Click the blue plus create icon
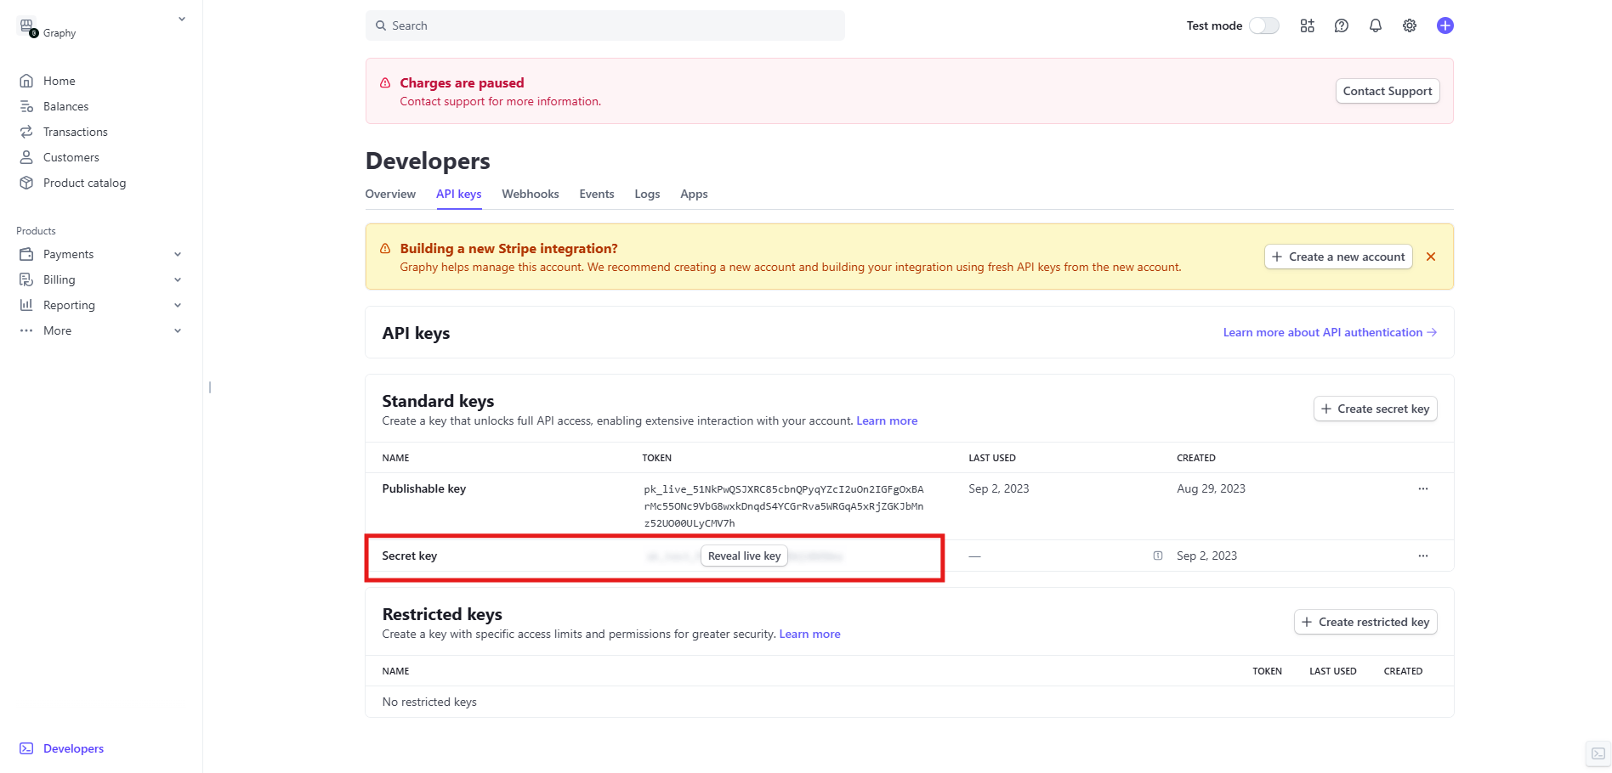This screenshot has height=773, width=1612. (x=1445, y=25)
